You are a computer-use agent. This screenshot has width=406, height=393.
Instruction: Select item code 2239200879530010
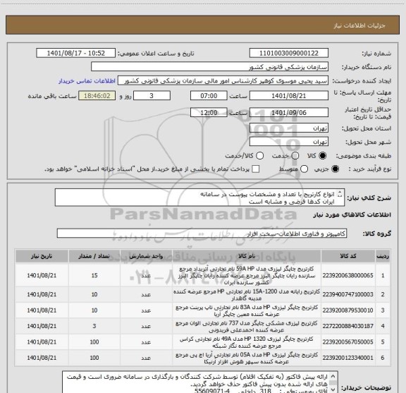click(x=347, y=310)
